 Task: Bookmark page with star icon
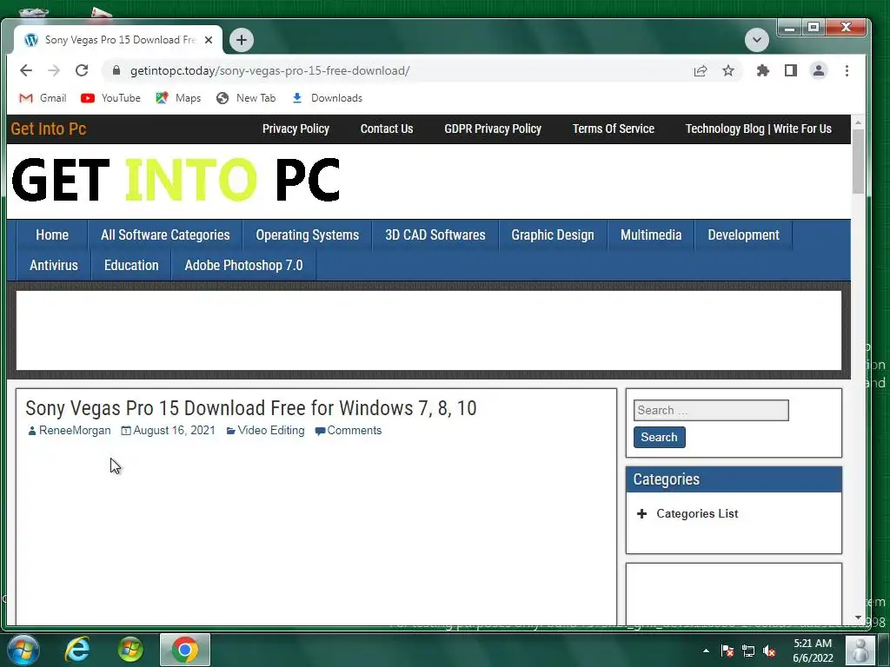click(728, 70)
